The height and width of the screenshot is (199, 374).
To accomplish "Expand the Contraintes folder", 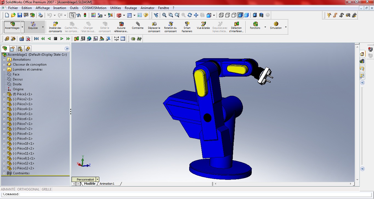I will click(x=4, y=173).
